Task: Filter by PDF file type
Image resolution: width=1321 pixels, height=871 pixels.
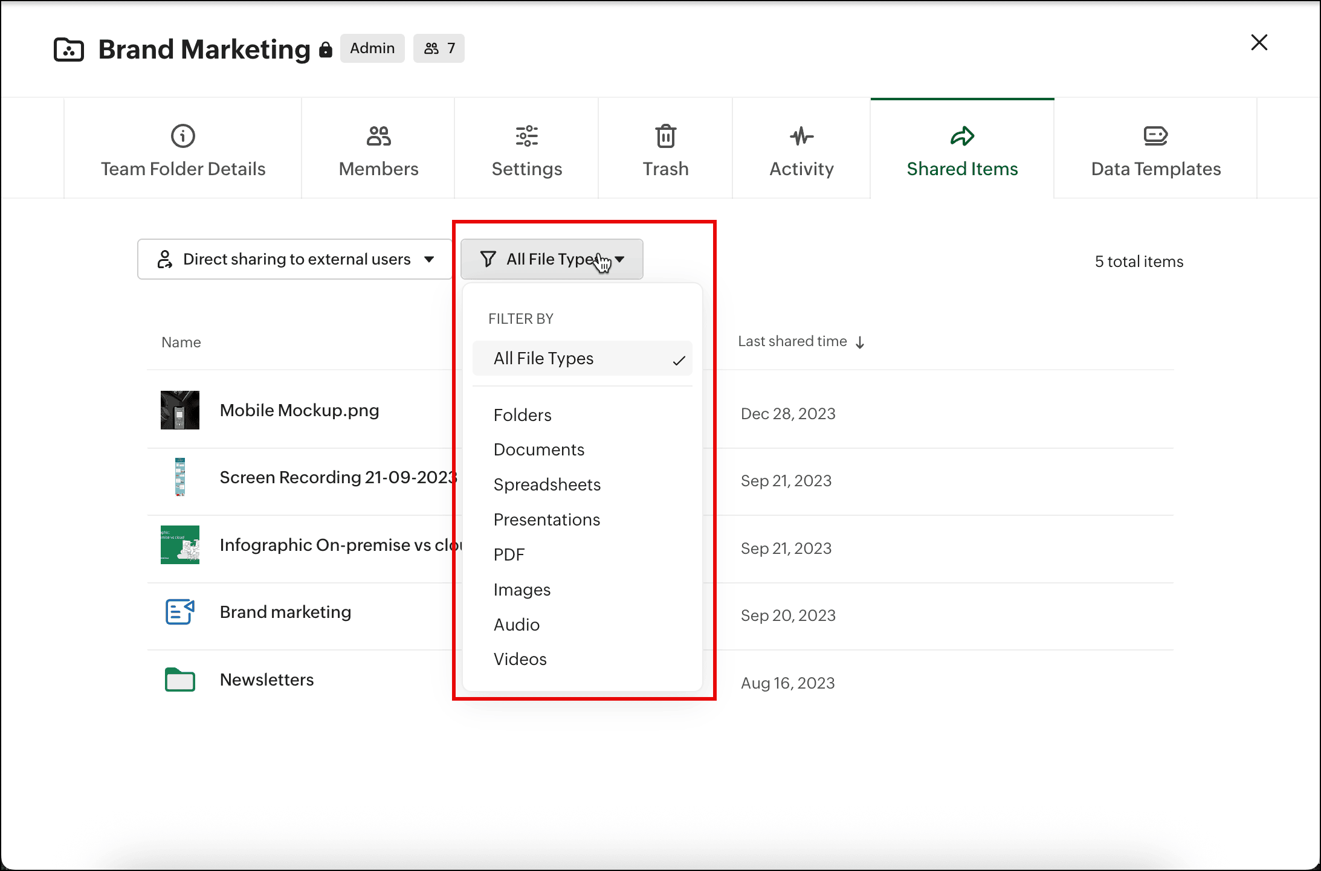Action: [x=509, y=554]
